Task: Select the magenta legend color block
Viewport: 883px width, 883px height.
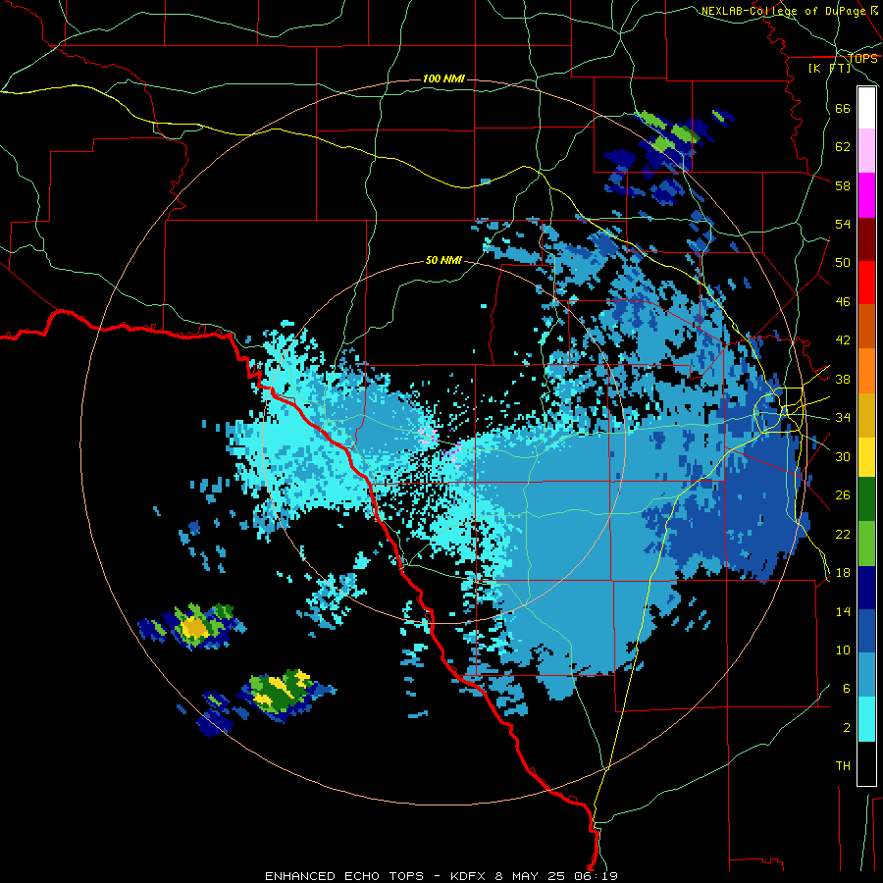Action: (x=866, y=195)
